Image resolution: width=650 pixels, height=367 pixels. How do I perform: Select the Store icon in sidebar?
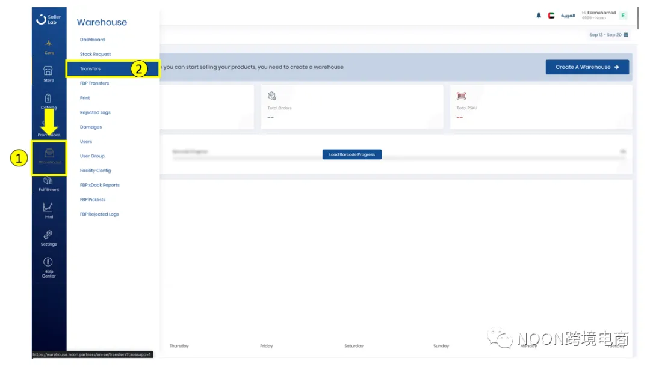tap(49, 71)
